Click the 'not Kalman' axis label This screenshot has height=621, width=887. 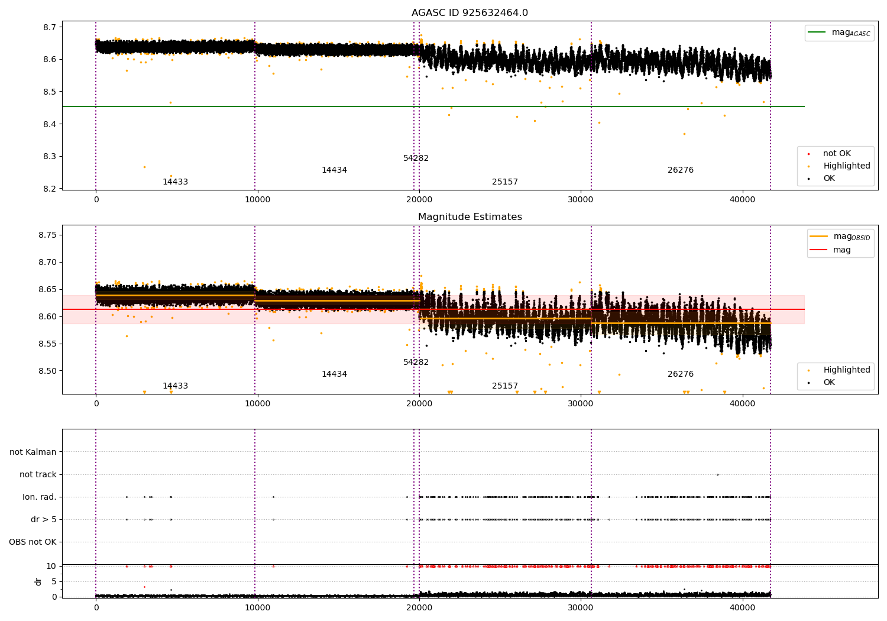[x=33, y=452]
